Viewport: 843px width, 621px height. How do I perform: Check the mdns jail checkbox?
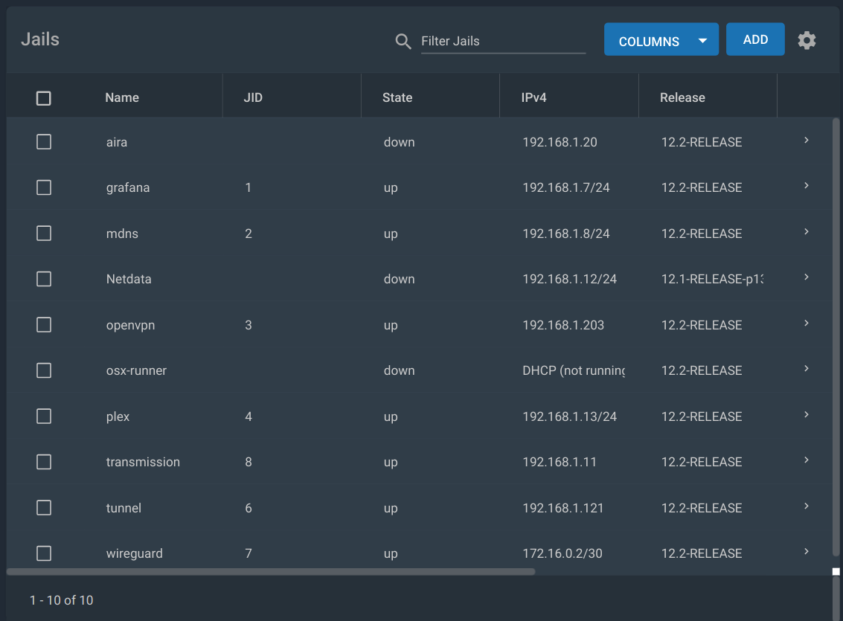[x=44, y=233]
